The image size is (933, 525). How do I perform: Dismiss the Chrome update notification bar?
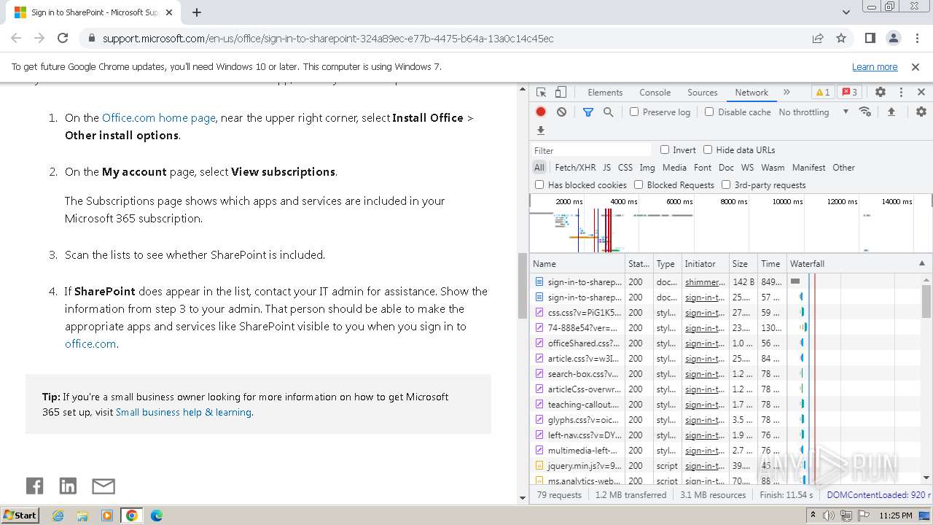[916, 66]
